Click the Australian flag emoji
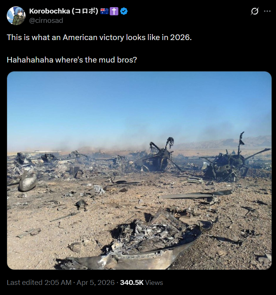 pos(104,11)
